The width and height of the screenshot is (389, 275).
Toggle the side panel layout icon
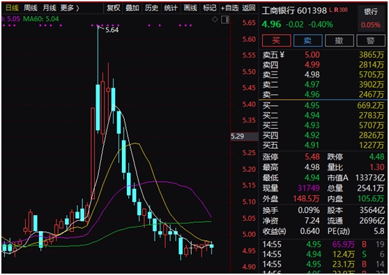click(x=225, y=19)
